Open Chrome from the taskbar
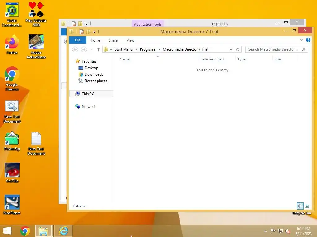Screen dimensions: 317x237 pyautogui.click(x=25, y=231)
